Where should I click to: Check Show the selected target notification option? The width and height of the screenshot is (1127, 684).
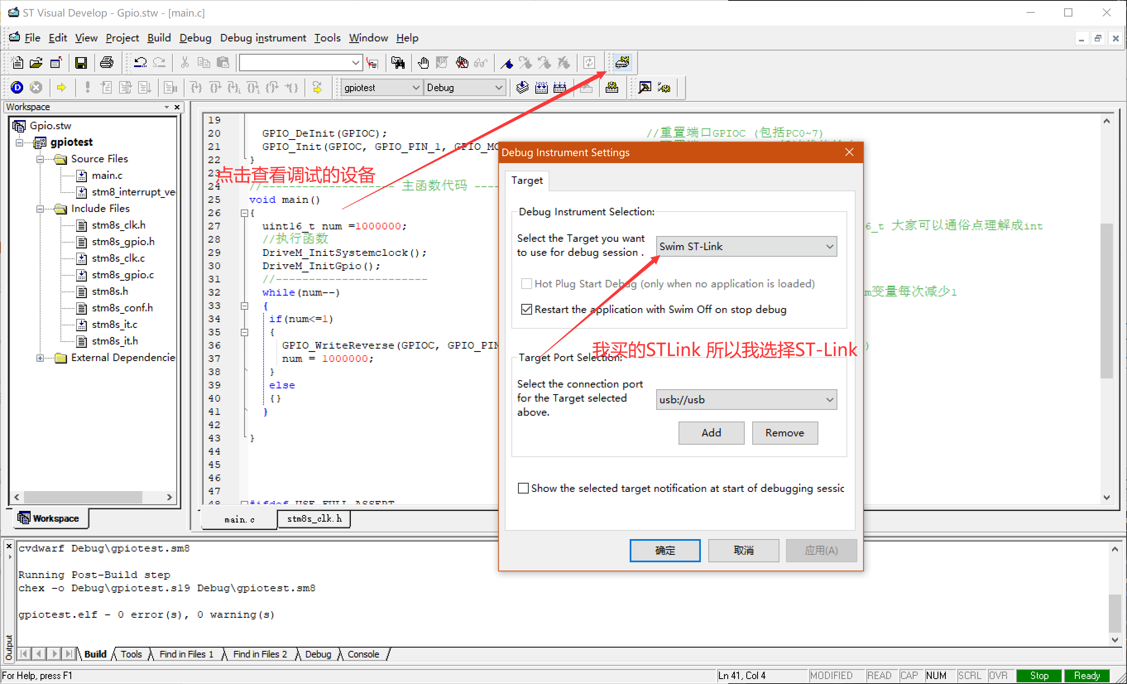(523, 488)
